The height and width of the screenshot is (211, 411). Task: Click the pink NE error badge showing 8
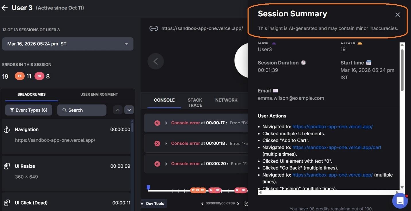coord(39,76)
